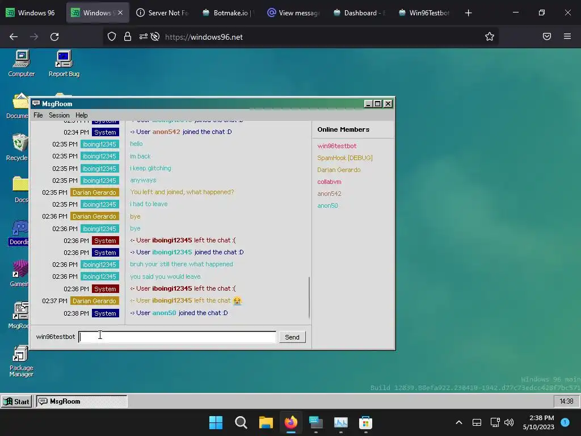Open the Docs folder desktop icon
The image size is (581, 436).
pos(21,190)
